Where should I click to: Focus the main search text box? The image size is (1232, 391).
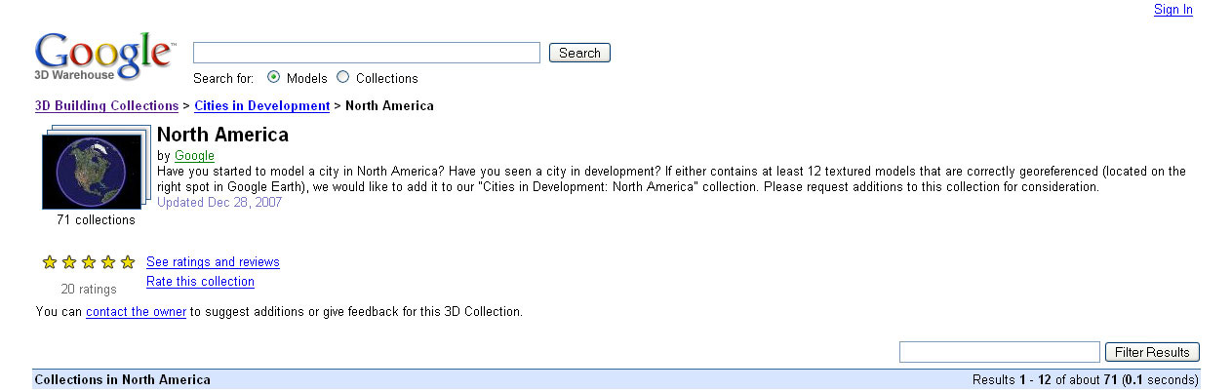click(x=366, y=53)
